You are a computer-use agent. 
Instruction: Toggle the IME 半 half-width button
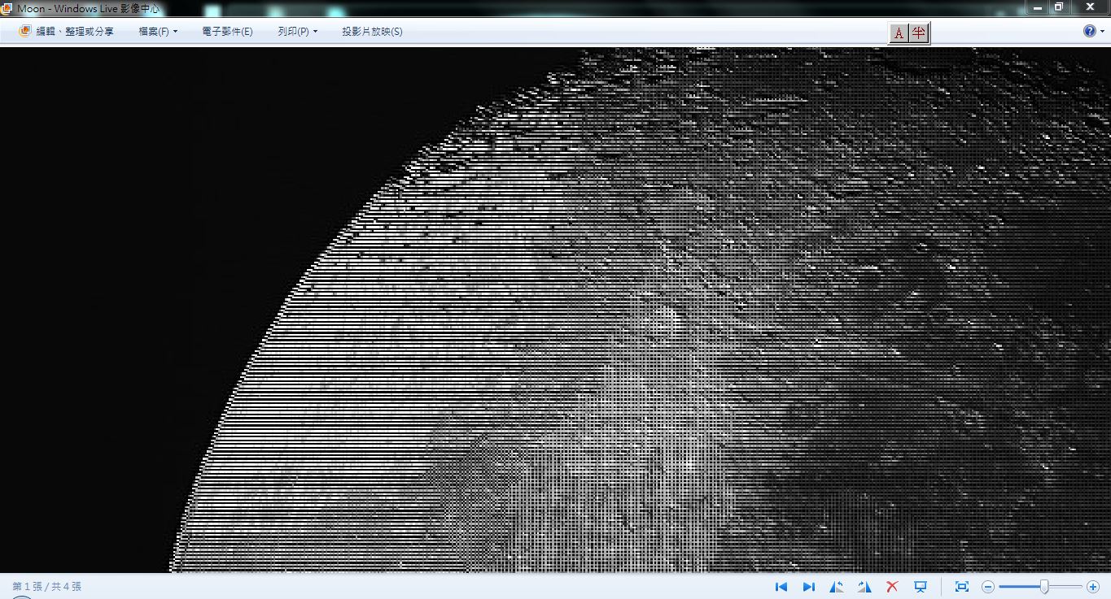pyautogui.click(x=919, y=33)
